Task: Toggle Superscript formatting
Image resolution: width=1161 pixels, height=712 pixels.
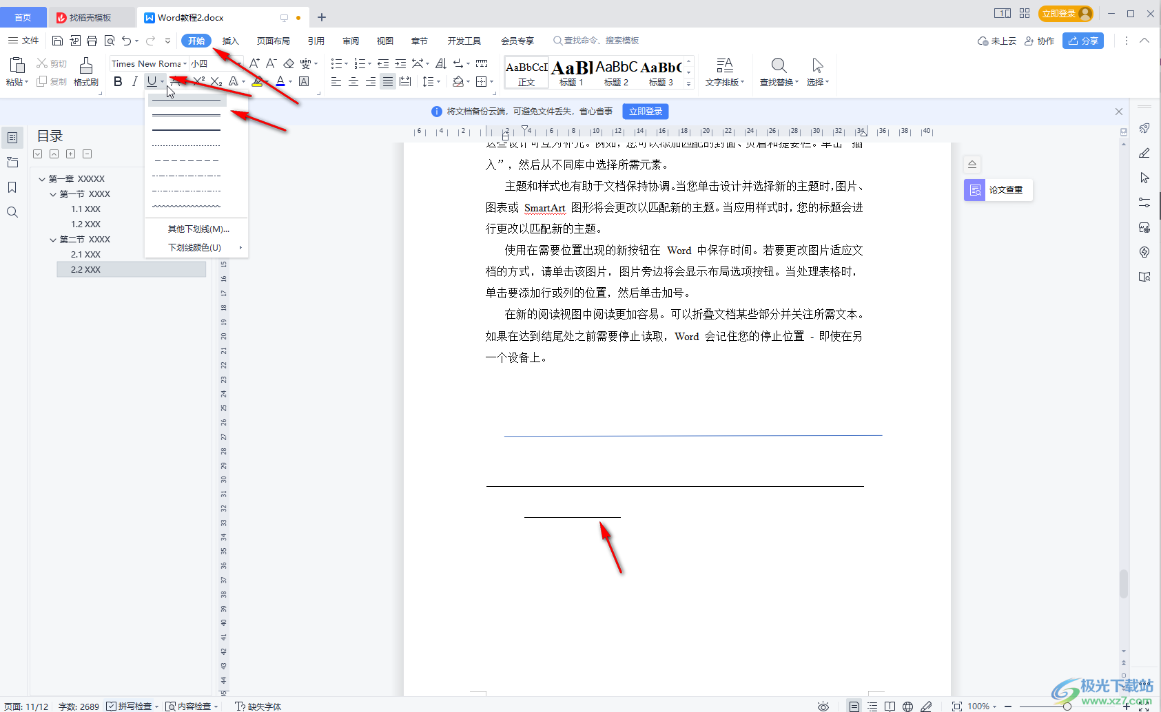Action: point(199,81)
